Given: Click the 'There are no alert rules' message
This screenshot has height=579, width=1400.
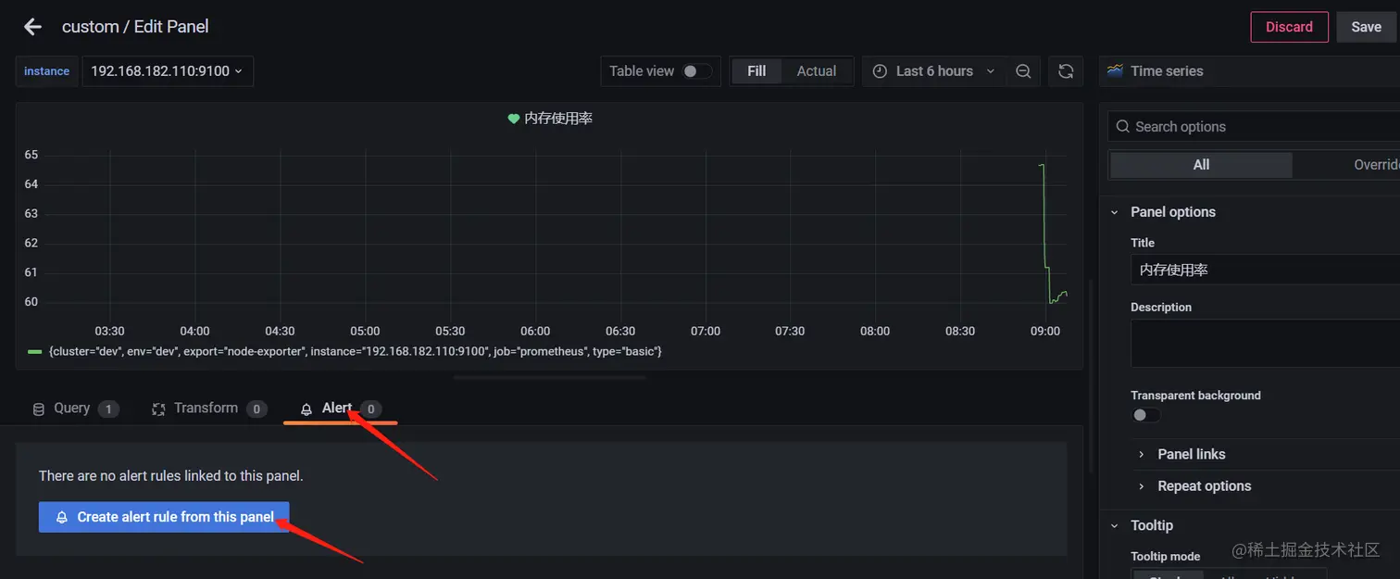Looking at the screenshot, I should pyautogui.click(x=171, y=476).
